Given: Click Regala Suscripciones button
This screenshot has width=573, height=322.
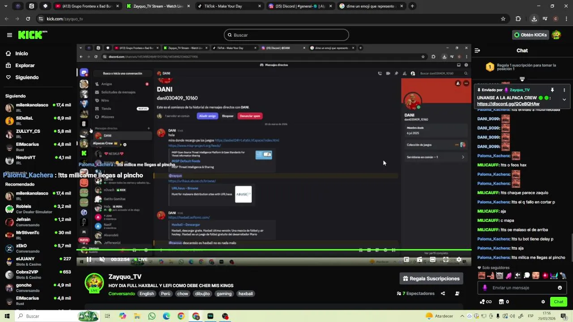Looking at the screenshot, I should tap(431, 279).
